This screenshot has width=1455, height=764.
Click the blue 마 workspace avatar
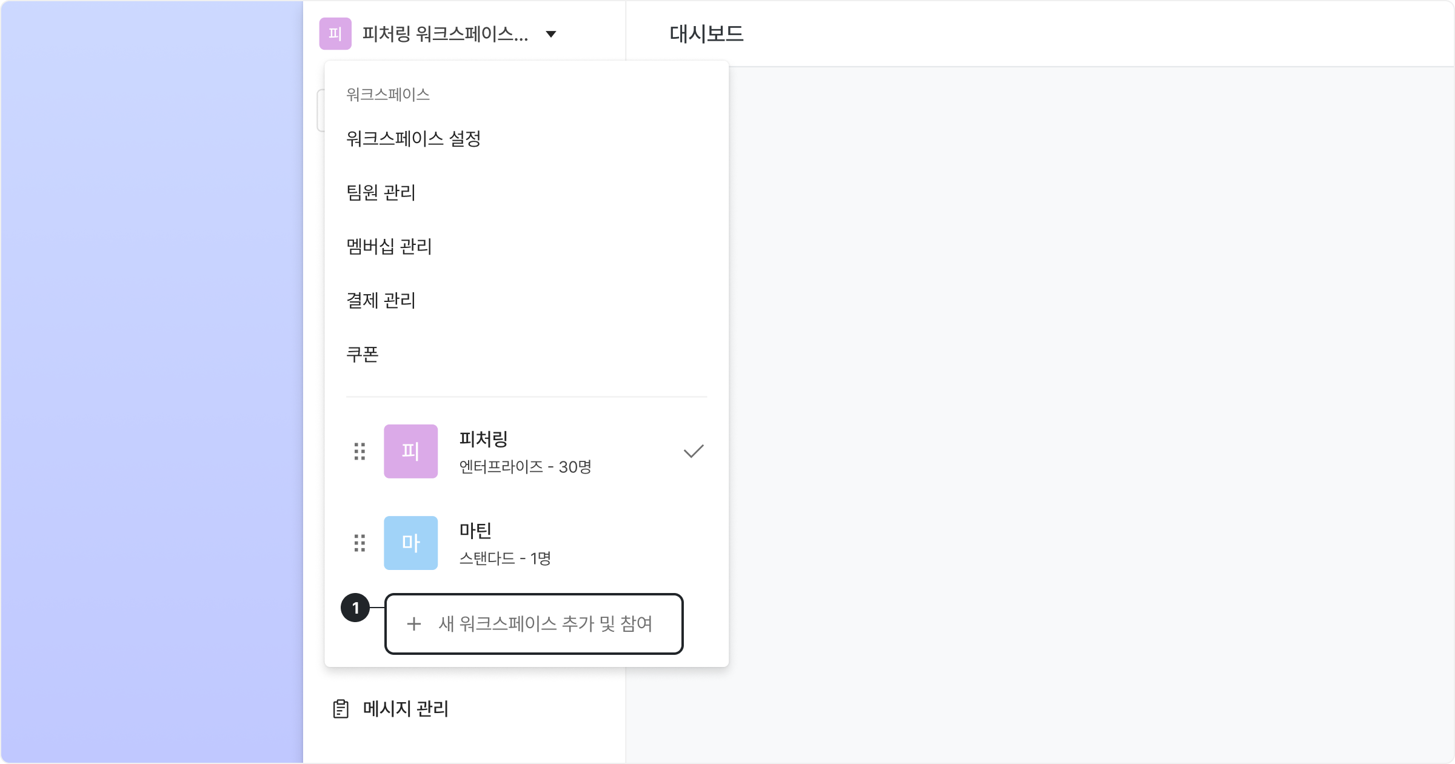point(410,543)
